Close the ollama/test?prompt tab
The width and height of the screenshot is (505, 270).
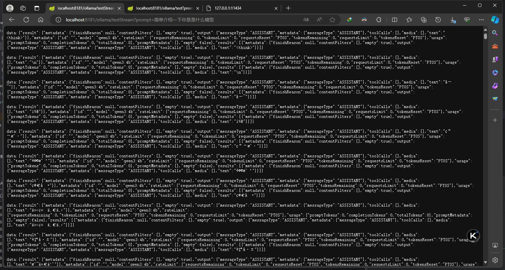197,8
